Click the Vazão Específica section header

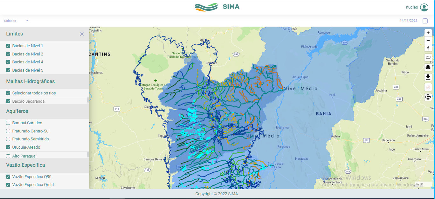coord(25,165)
